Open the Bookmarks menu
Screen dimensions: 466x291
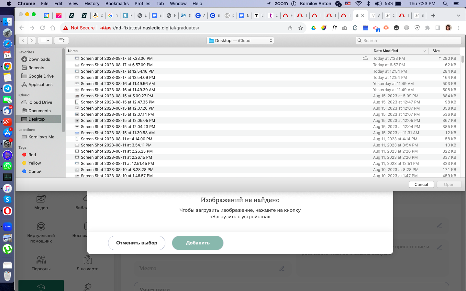[x=117, y=4]
